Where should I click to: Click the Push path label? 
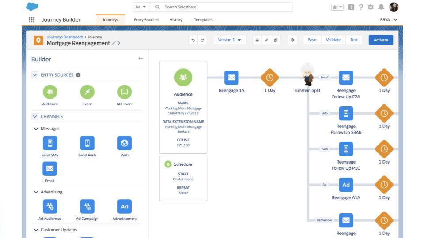click(324, 149)
